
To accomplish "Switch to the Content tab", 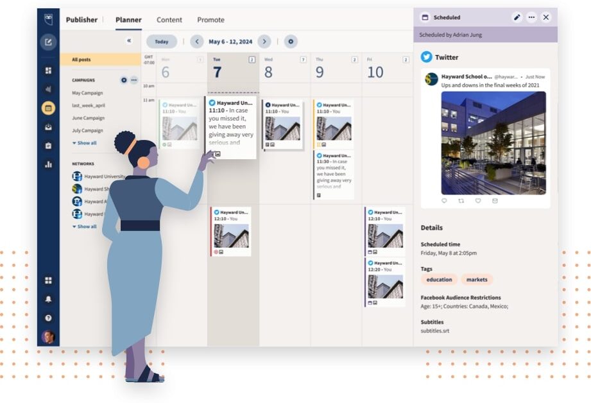I will (x=169, y=20).
